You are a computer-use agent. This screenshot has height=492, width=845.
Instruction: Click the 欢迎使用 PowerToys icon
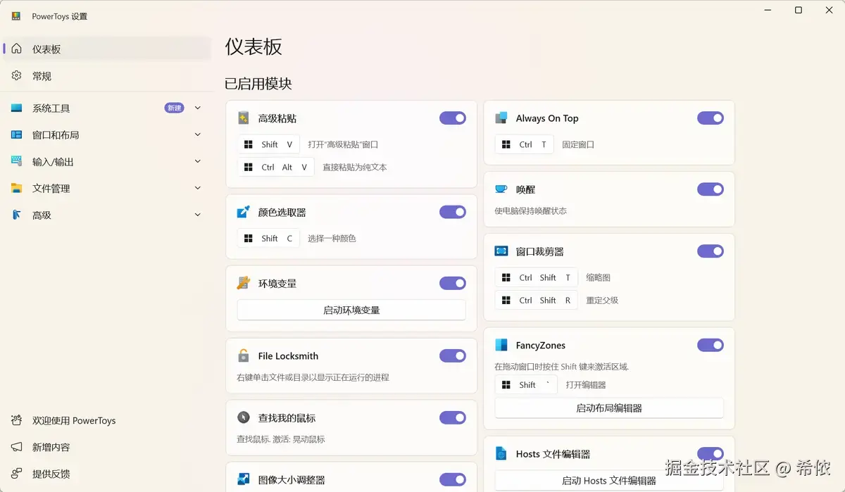click(17, 421)
